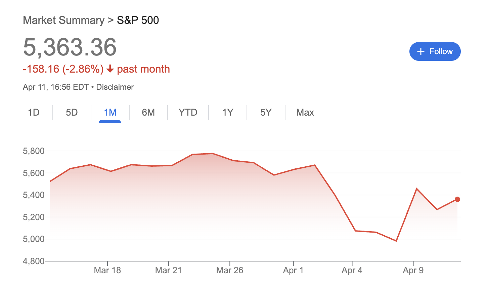The width and height of the screenshot is (487, 285).
Task: Click the Disclaimer link
Action: (x=115, y=87)
